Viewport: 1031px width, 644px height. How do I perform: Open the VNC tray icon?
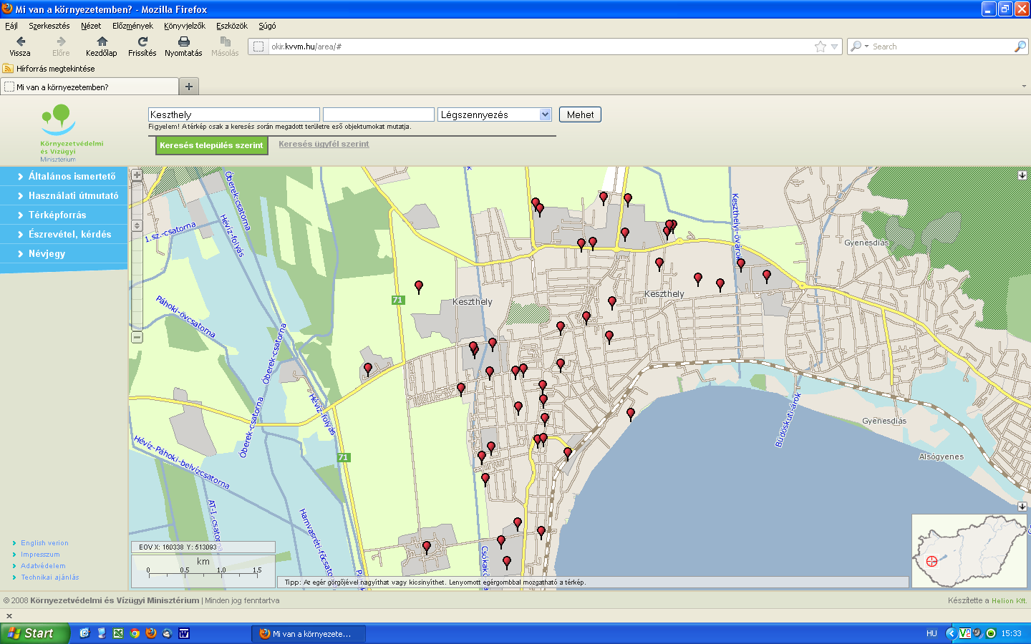point(964,633)
